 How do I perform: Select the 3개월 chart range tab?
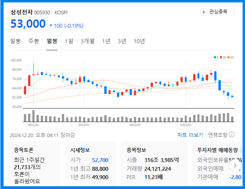(x=88, y=41)
